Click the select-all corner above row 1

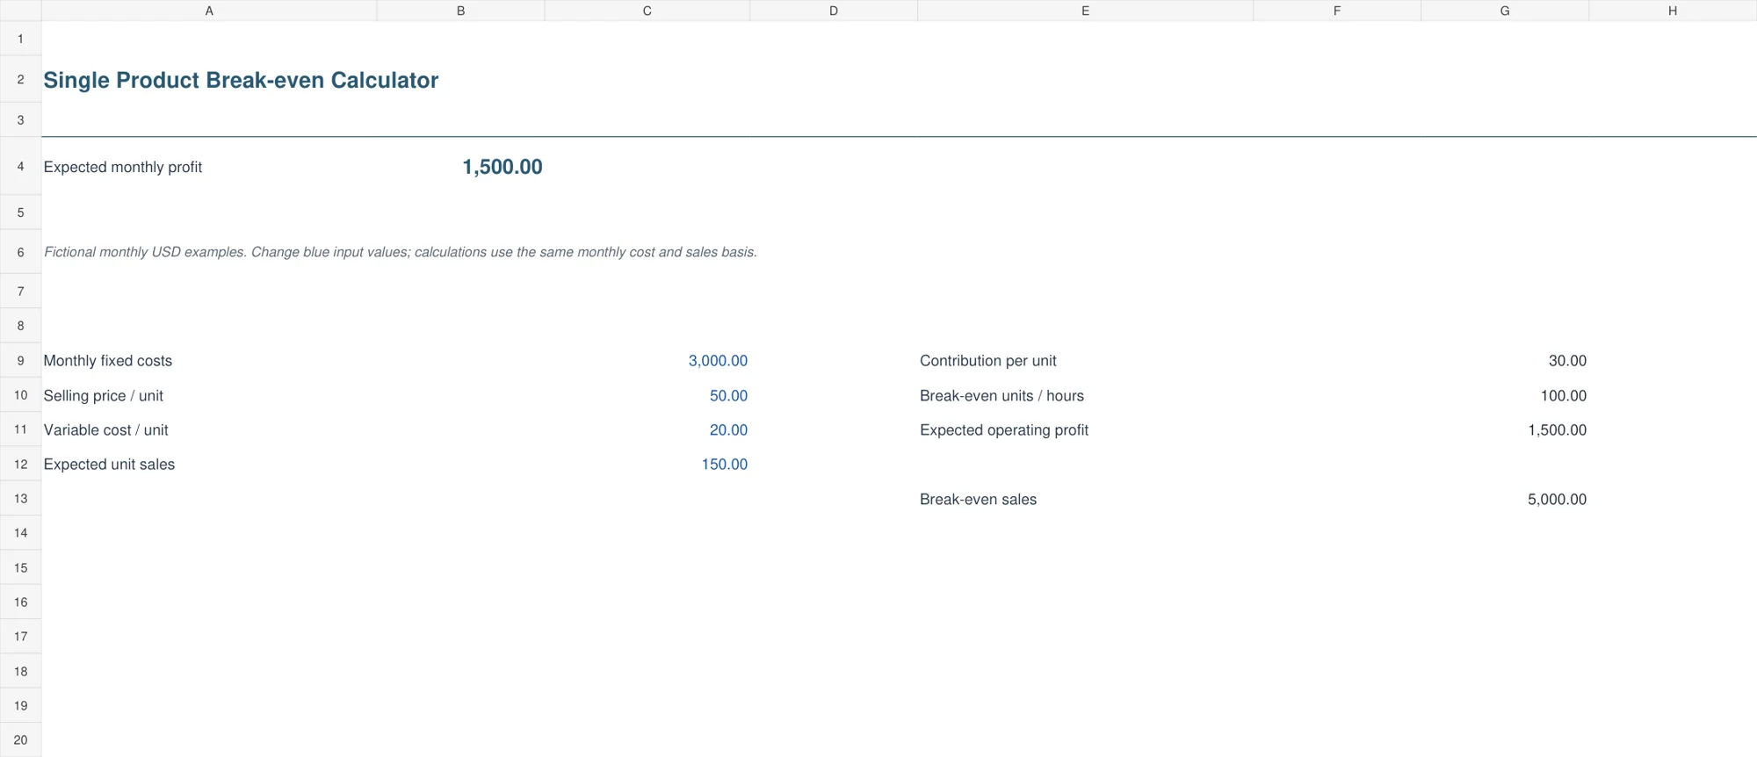(x=20, y=11)
